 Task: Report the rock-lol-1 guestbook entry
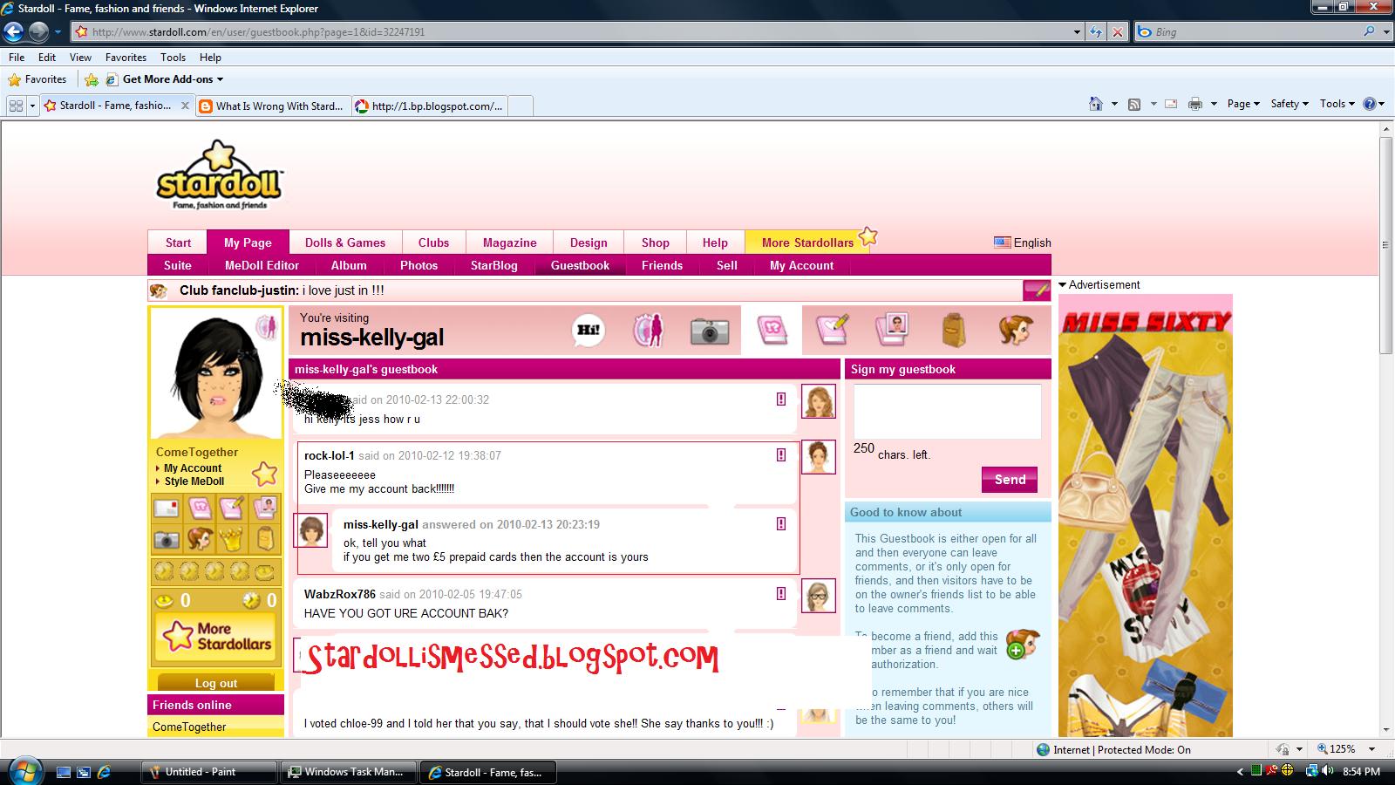(x=781, y=455)
